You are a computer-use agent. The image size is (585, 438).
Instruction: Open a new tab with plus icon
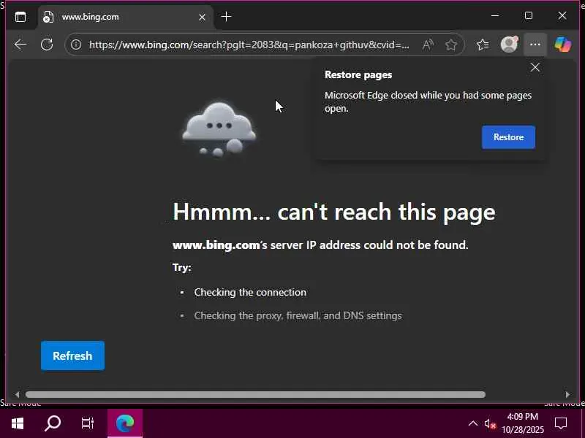226,16
